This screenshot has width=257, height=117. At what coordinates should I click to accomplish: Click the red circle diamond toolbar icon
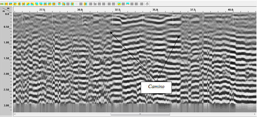point(54,4)
